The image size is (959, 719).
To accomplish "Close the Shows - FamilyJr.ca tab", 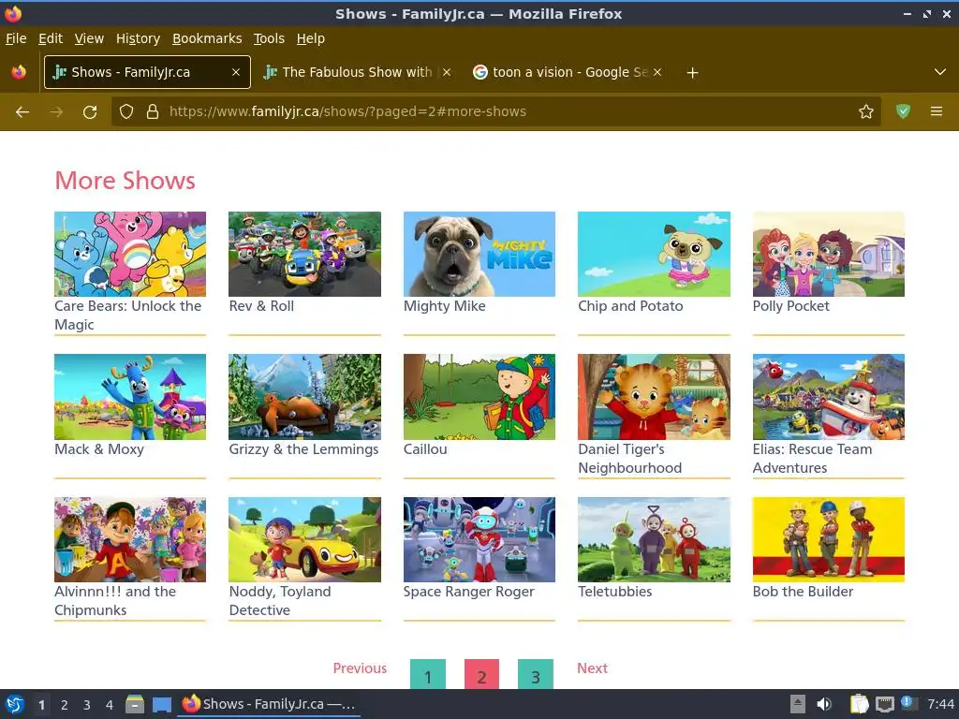I will tap(235, 72).
